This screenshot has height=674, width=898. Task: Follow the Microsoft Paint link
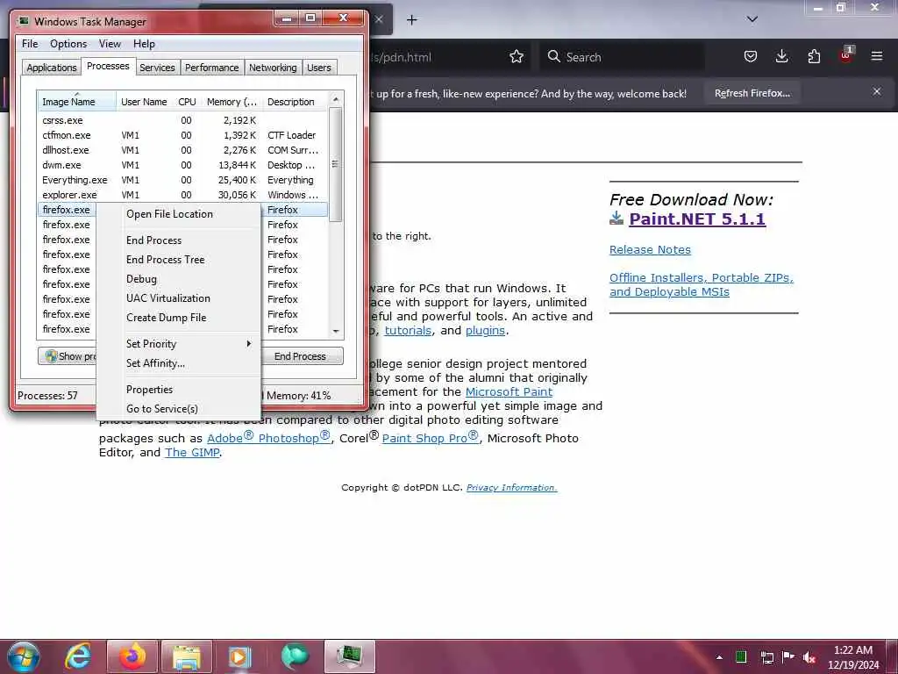coord(509,391)
